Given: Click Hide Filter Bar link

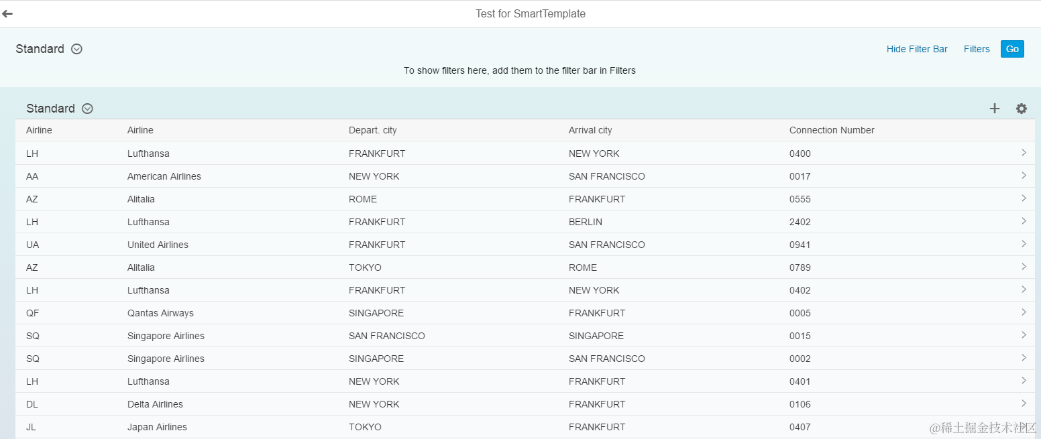Looking at the screenshot, I should pyautogui.click(x=917, y=49).
